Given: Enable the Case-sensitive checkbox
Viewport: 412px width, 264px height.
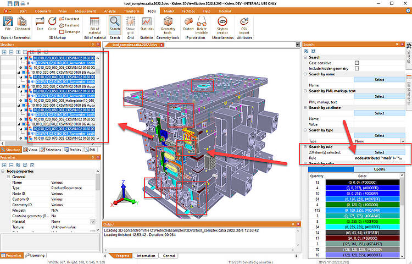Looking at the screenshot, I should point(357,63).
